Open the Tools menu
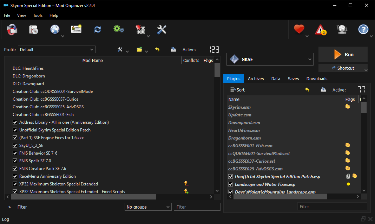The width and height of the screenshot is (375, 224). pyautogui.click(x=38, y=15)
